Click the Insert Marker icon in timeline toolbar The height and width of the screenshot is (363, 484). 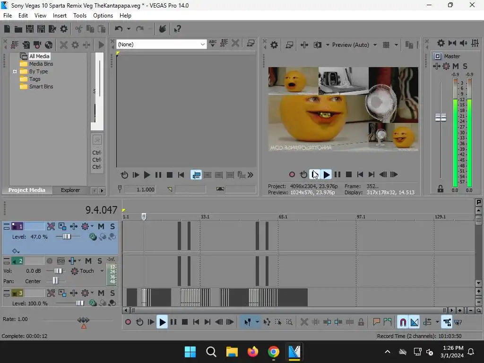376,322
